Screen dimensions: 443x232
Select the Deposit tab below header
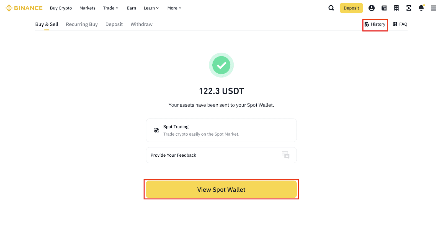114,24
